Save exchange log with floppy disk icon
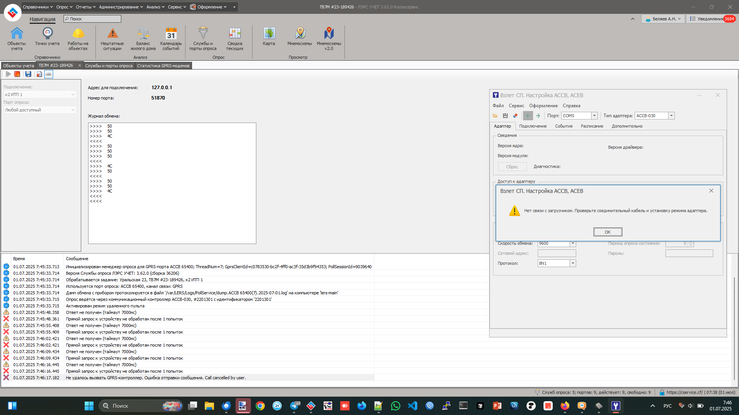This screenshot has height=415, width=739. [x=28, y=74]
